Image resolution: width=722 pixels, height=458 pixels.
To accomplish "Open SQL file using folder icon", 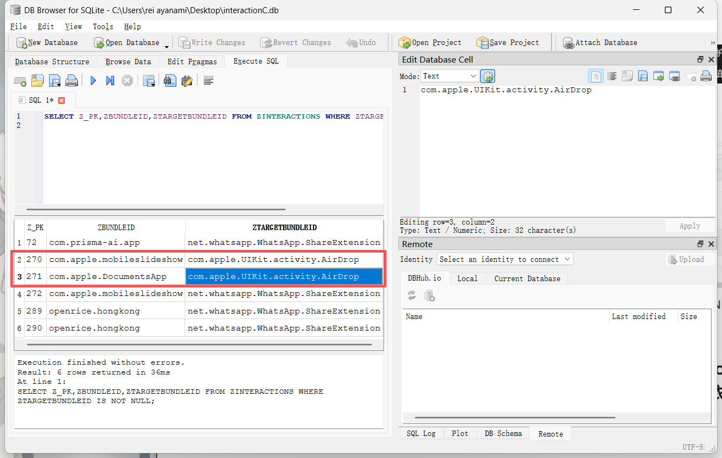I will (x=37, y=81).
